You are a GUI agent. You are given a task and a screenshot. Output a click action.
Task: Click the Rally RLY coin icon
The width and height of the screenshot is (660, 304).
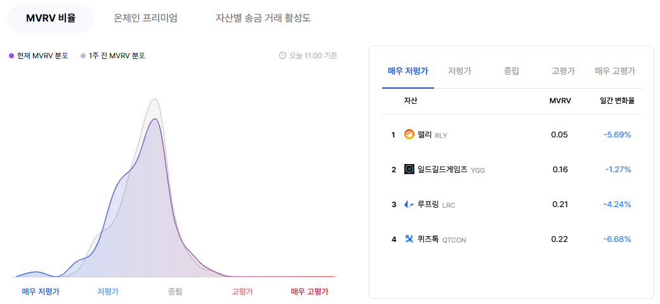pyautogui.click(x=409, y=134)
